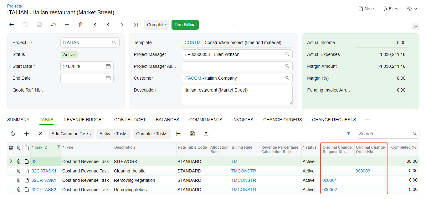
Task: Go to the last record
Action: pyautogui.click(x=136, y=25)
